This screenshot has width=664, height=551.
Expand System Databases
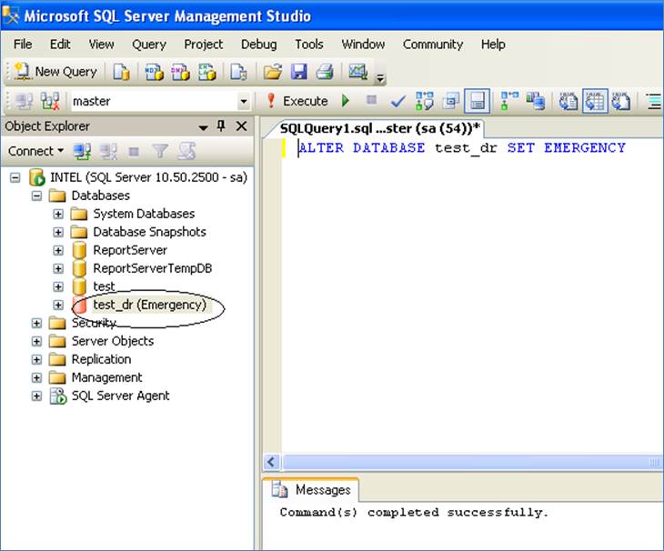click(58, 214)
